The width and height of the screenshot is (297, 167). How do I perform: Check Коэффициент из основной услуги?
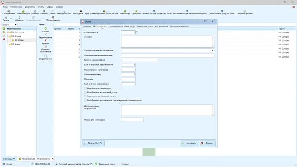(x=85, y=92)
